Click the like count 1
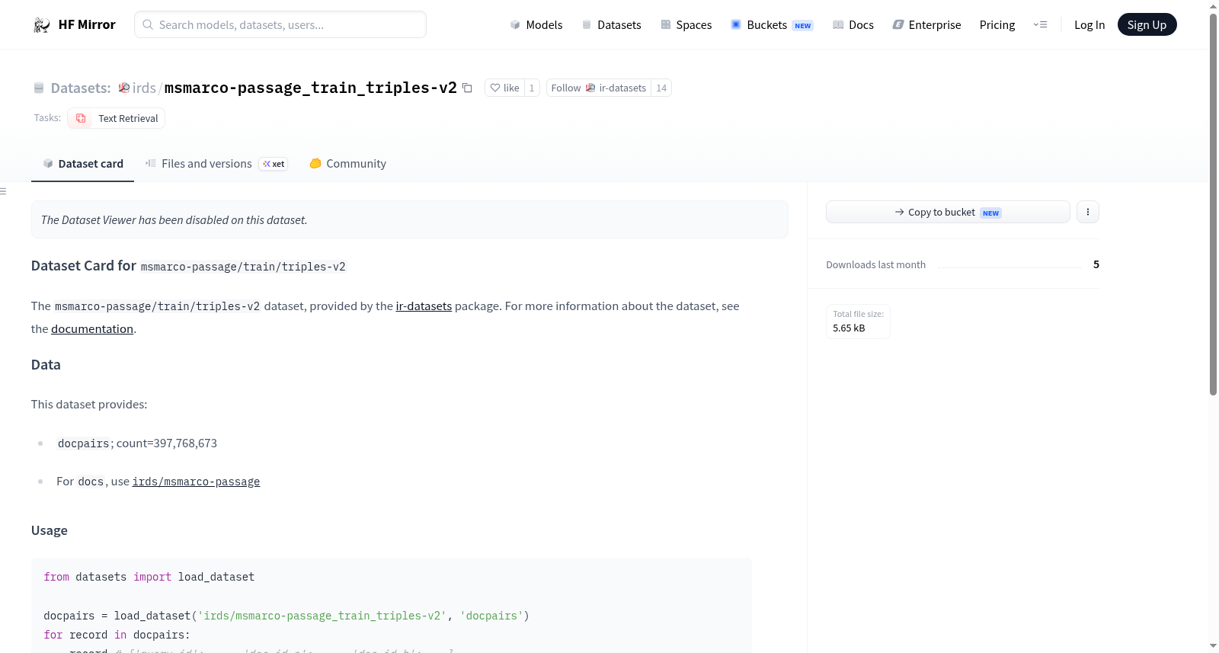 532,88
